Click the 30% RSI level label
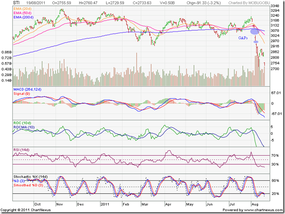 click(x=275, y=164)
